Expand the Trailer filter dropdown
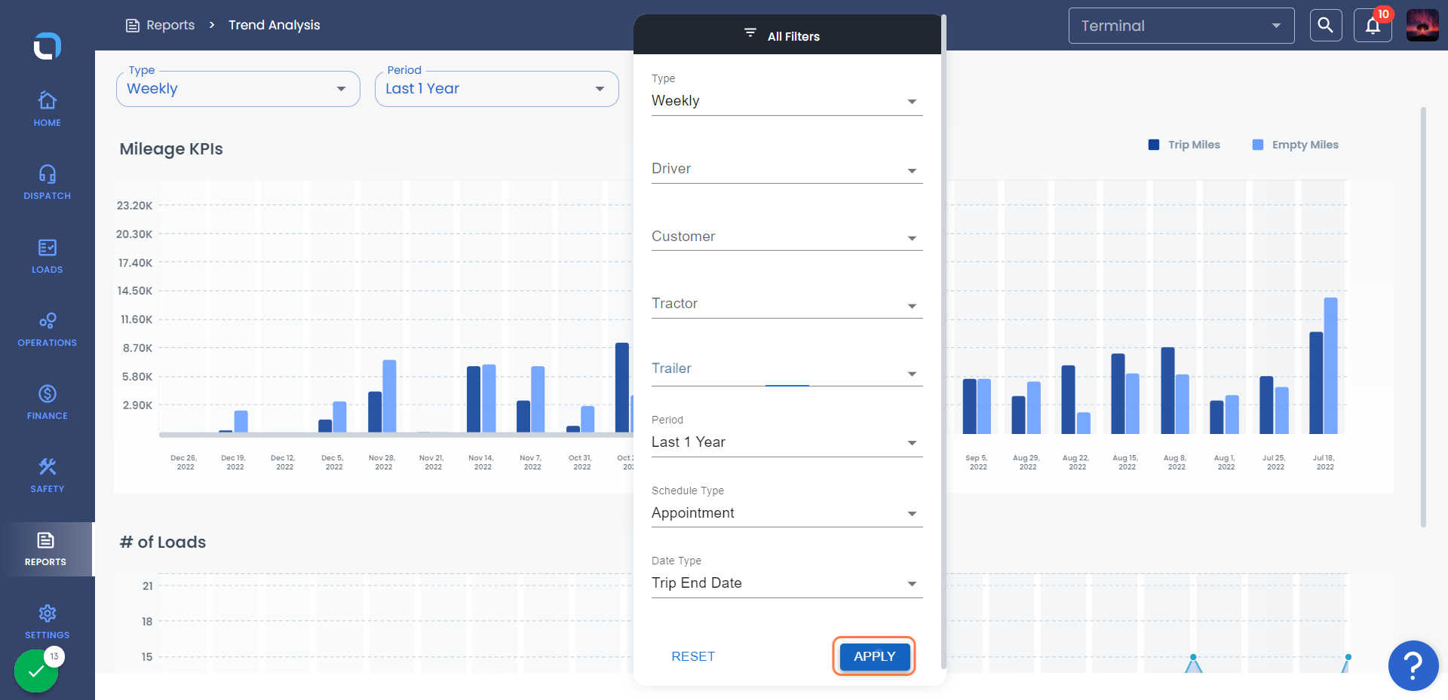 point(787,371)
